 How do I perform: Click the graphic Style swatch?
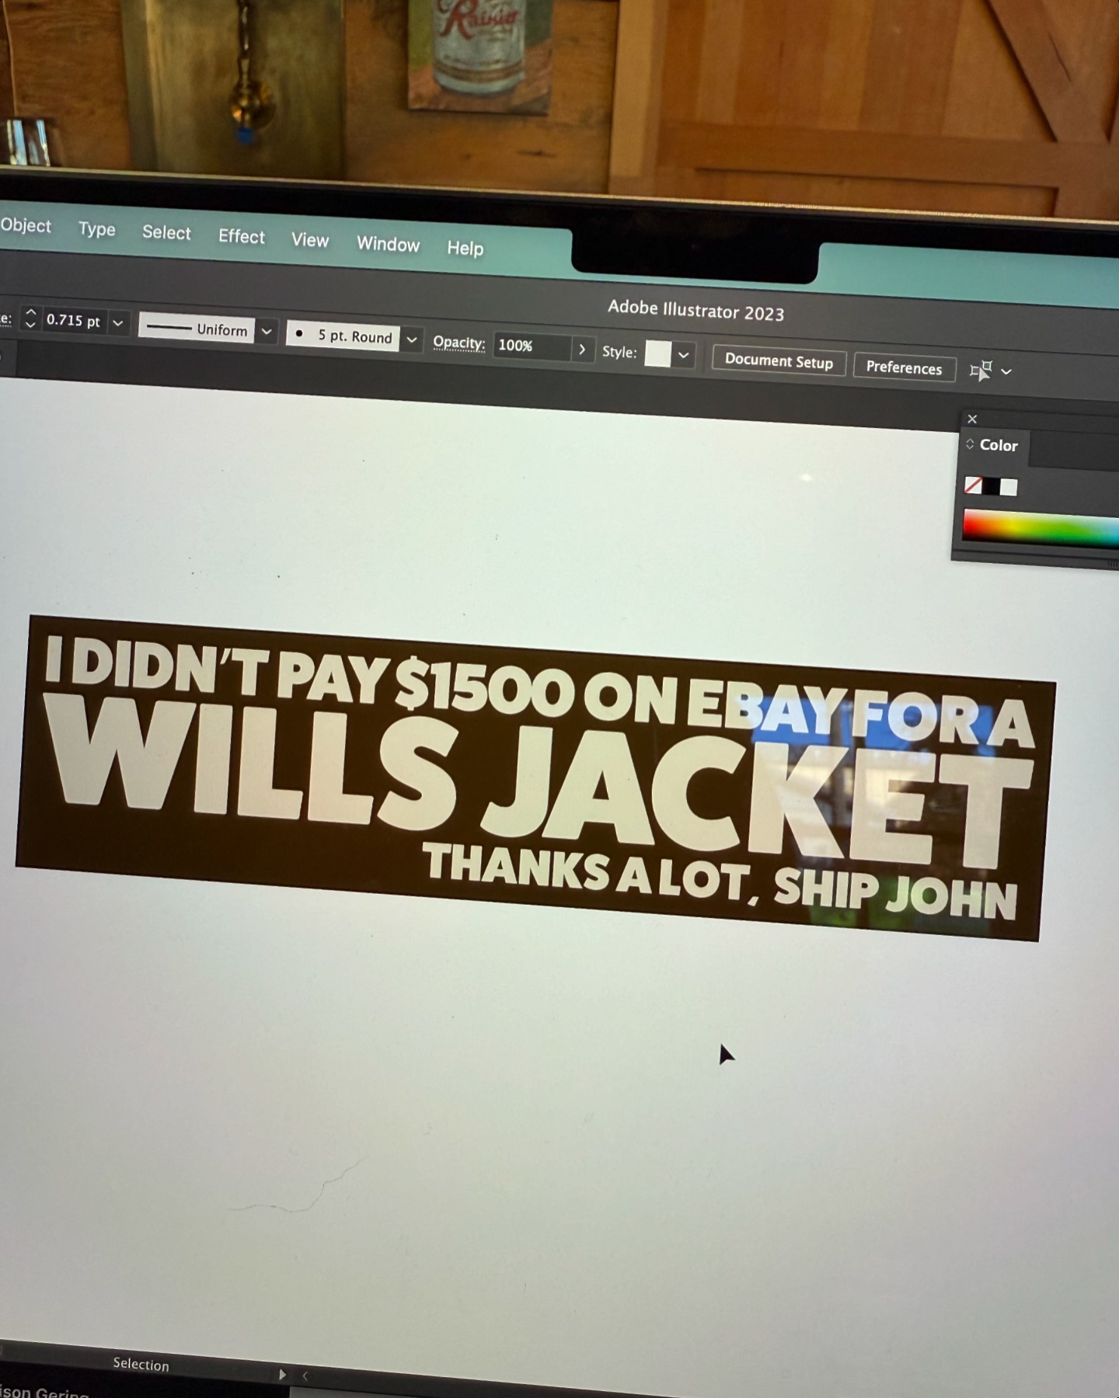coord(657,353)
